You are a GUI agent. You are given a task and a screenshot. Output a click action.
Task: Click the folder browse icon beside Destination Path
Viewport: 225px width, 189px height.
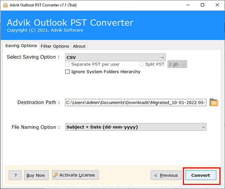tap(214, 102)
